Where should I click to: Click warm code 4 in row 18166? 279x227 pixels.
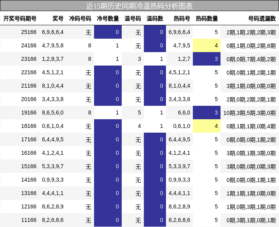coord(139,126)
